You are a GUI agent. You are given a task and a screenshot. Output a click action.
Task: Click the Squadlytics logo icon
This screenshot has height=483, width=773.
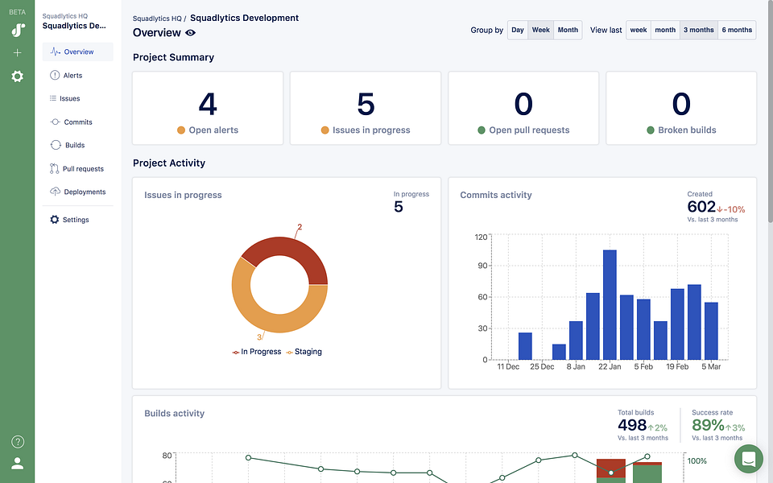pyautogui.click(x=18, y=30)
